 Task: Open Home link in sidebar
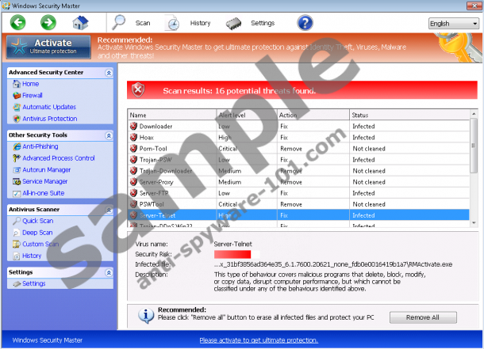click(x=31, y=84)
